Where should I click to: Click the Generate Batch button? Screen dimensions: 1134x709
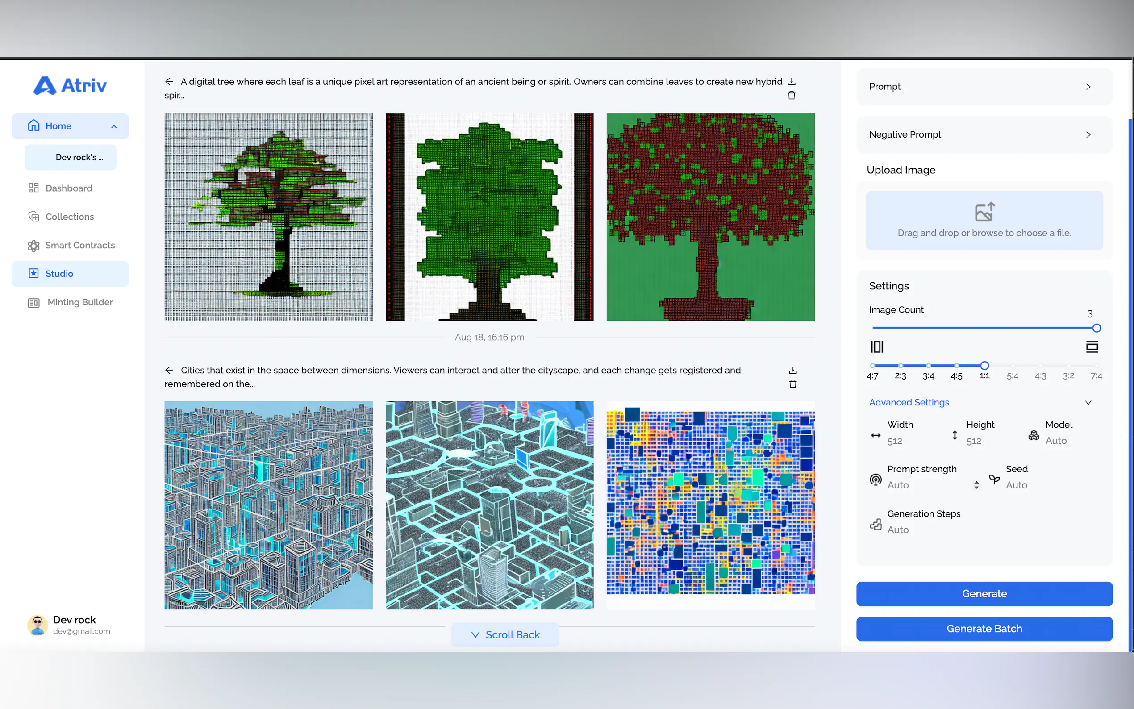(984, 629)
